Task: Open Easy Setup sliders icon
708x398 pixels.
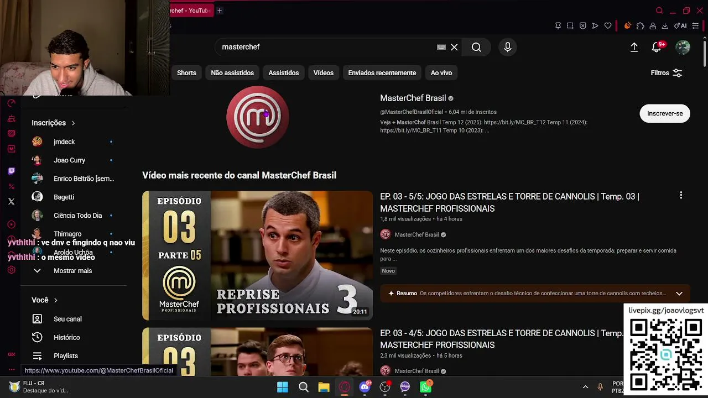Action: 695,25
